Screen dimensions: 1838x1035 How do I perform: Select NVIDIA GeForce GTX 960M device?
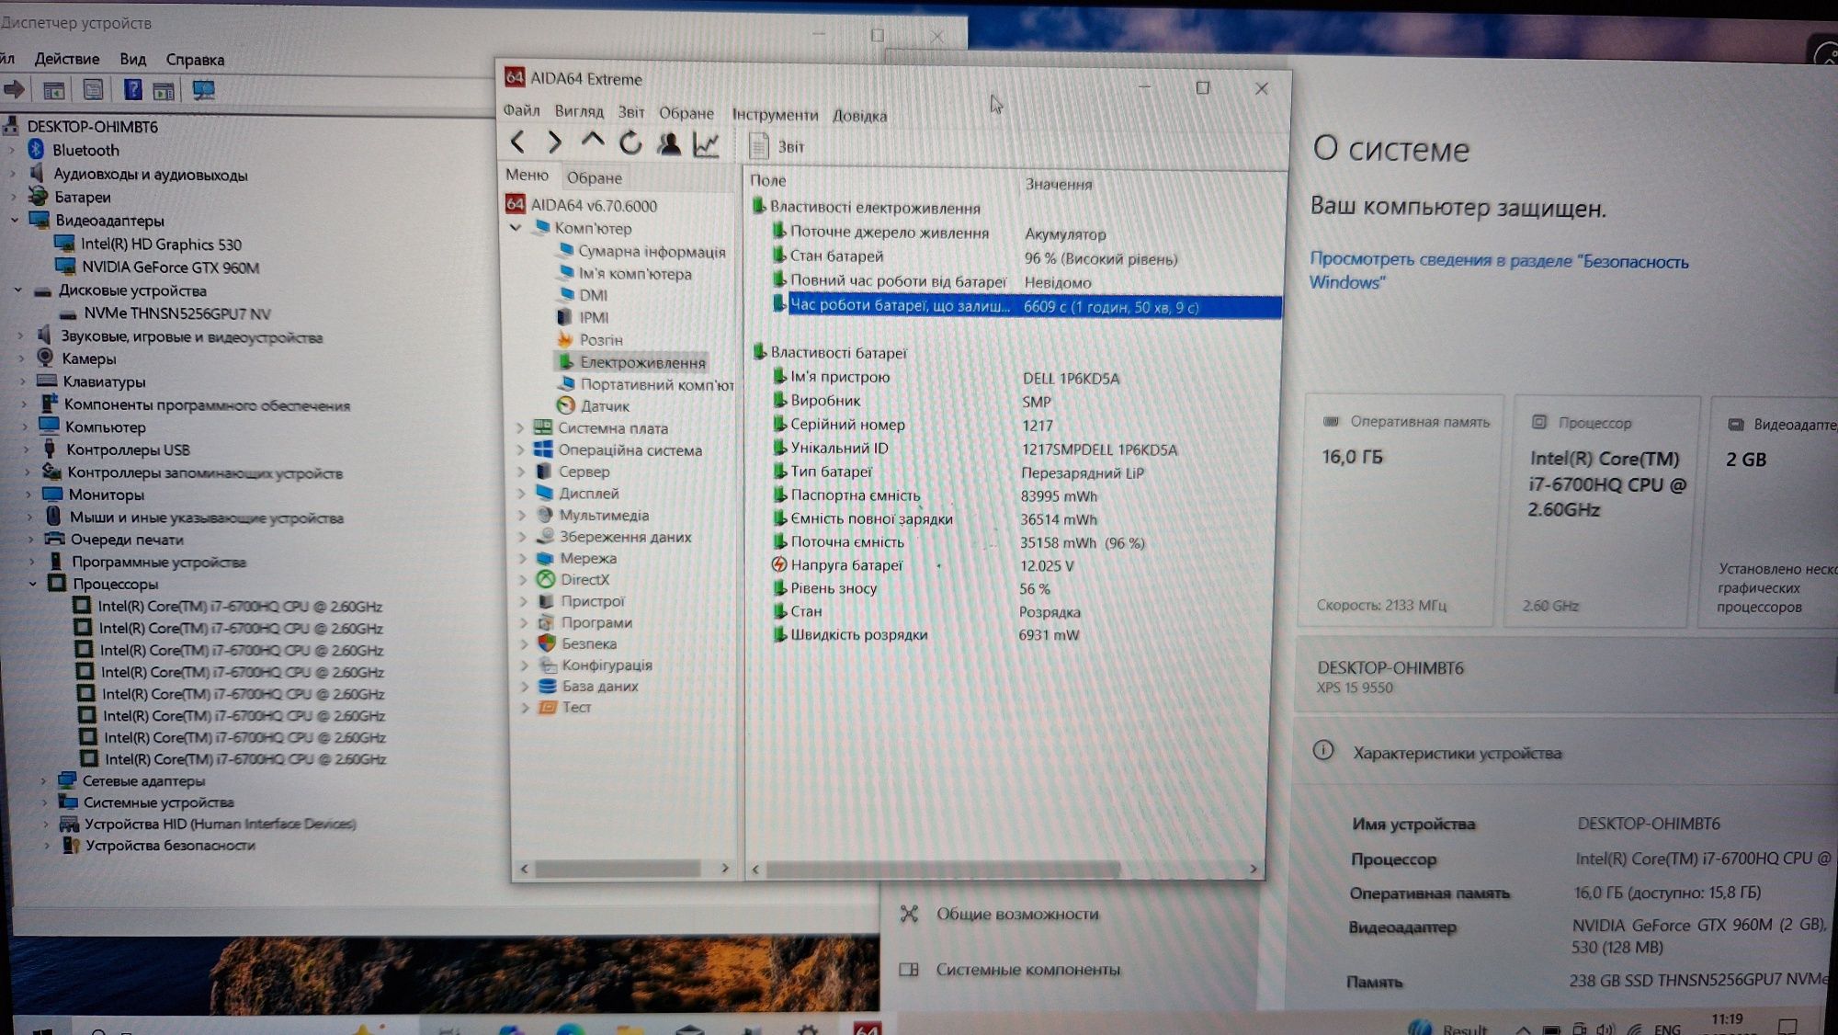[158, 267]
